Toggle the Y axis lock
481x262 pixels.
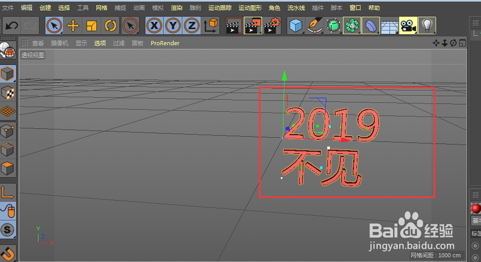[x=173, y=25]
